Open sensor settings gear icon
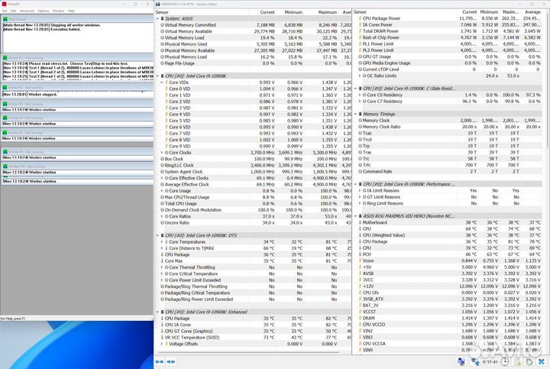The width and height of the screenshot is (550, 369). coord(529,361)
